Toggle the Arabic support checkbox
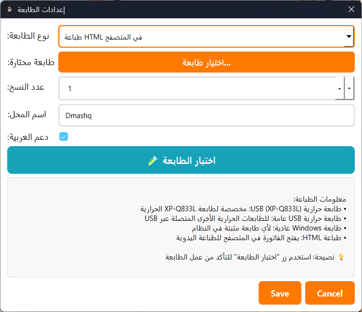This screenshot has height=312, width=362. pos(64,136)
